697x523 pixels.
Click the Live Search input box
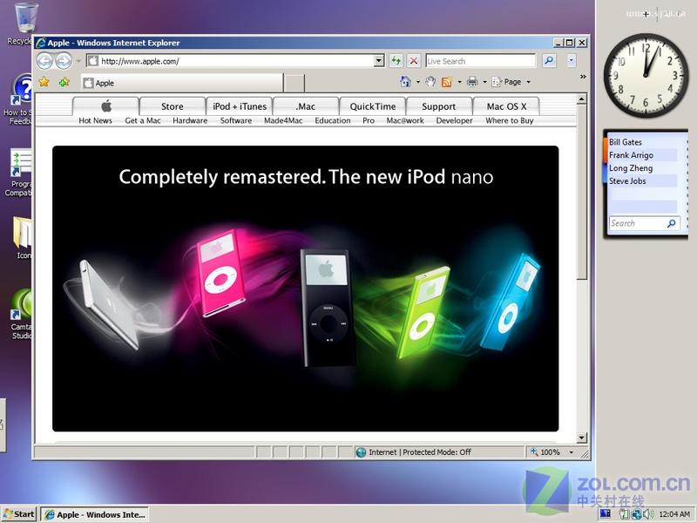point(481,61)
